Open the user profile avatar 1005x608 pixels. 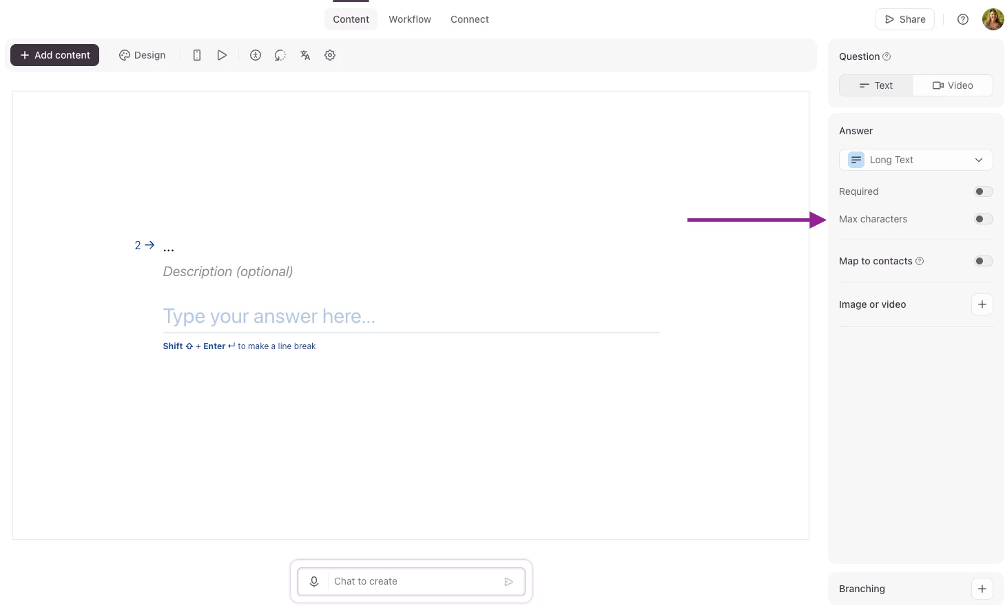993,19
